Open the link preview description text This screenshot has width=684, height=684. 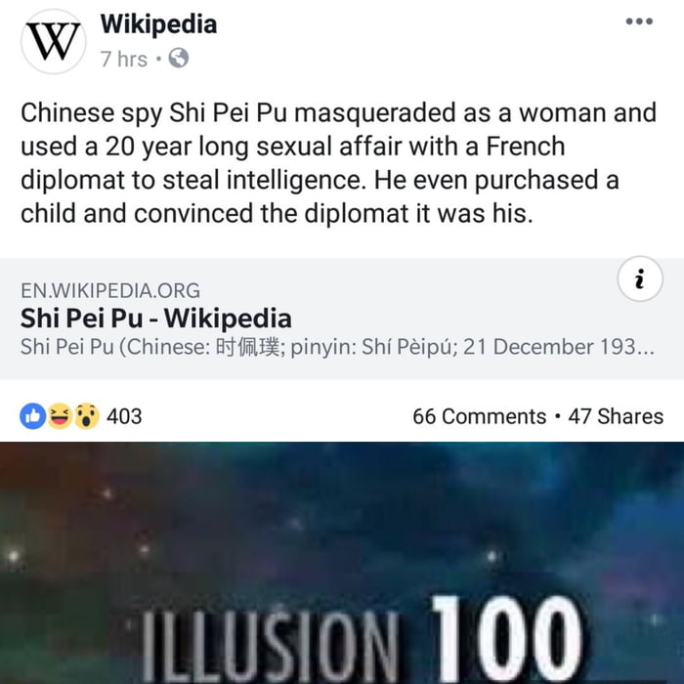tap(337, 347)
